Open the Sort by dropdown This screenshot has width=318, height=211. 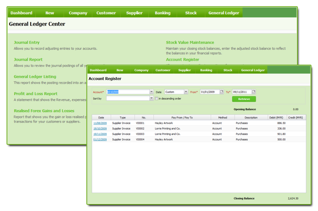(x=151, y=98)
